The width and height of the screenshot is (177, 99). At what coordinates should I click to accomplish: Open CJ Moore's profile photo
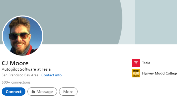22,36
